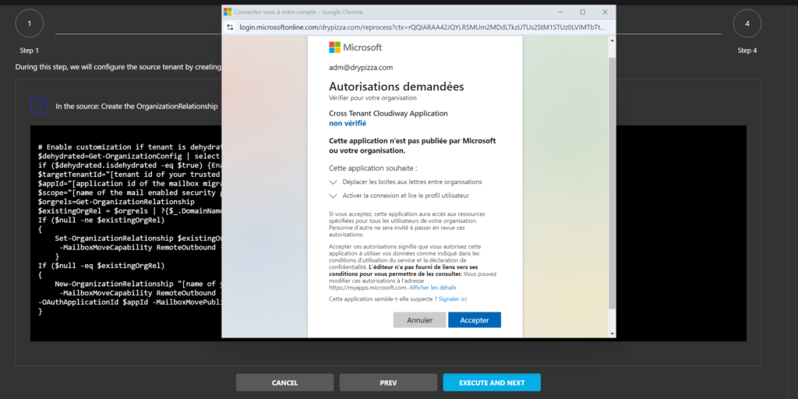This screenshot has width=798, height=399.
Task: Click '# Enable customization' comment line
Action: pyautogui.click(x=130, y=147)
